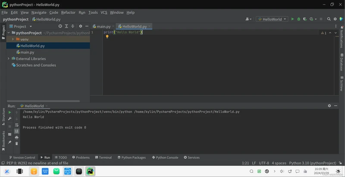
Task: Open the Refactor menu
Action: click(68, 12)
